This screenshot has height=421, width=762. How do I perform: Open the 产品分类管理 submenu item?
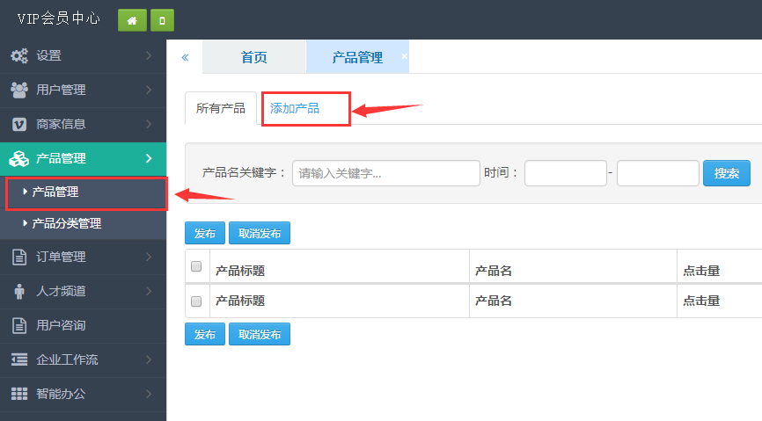click(x=67, y=224)
